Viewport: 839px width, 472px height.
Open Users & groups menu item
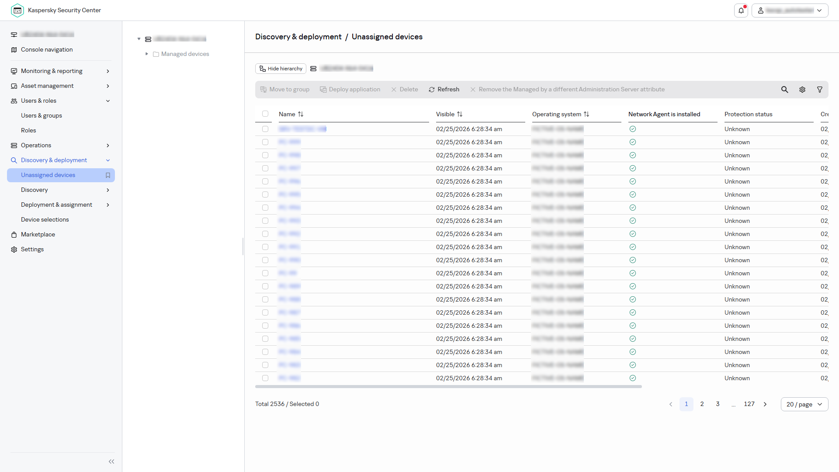(42, 116)
